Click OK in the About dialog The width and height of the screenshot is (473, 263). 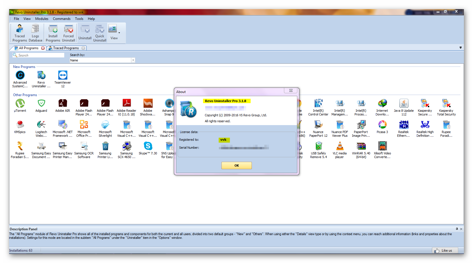(236, 165)
